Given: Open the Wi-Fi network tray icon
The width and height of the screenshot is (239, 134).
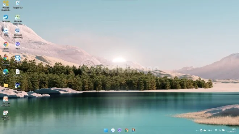Looking at the screenshot, I should [216, 130].
